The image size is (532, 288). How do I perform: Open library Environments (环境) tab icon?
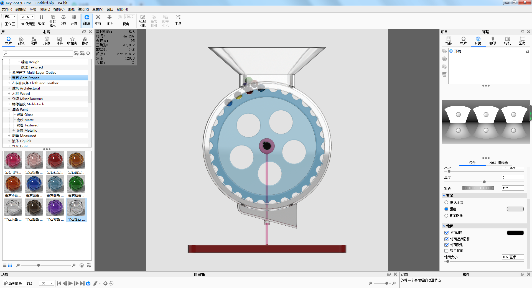(47, 41)
